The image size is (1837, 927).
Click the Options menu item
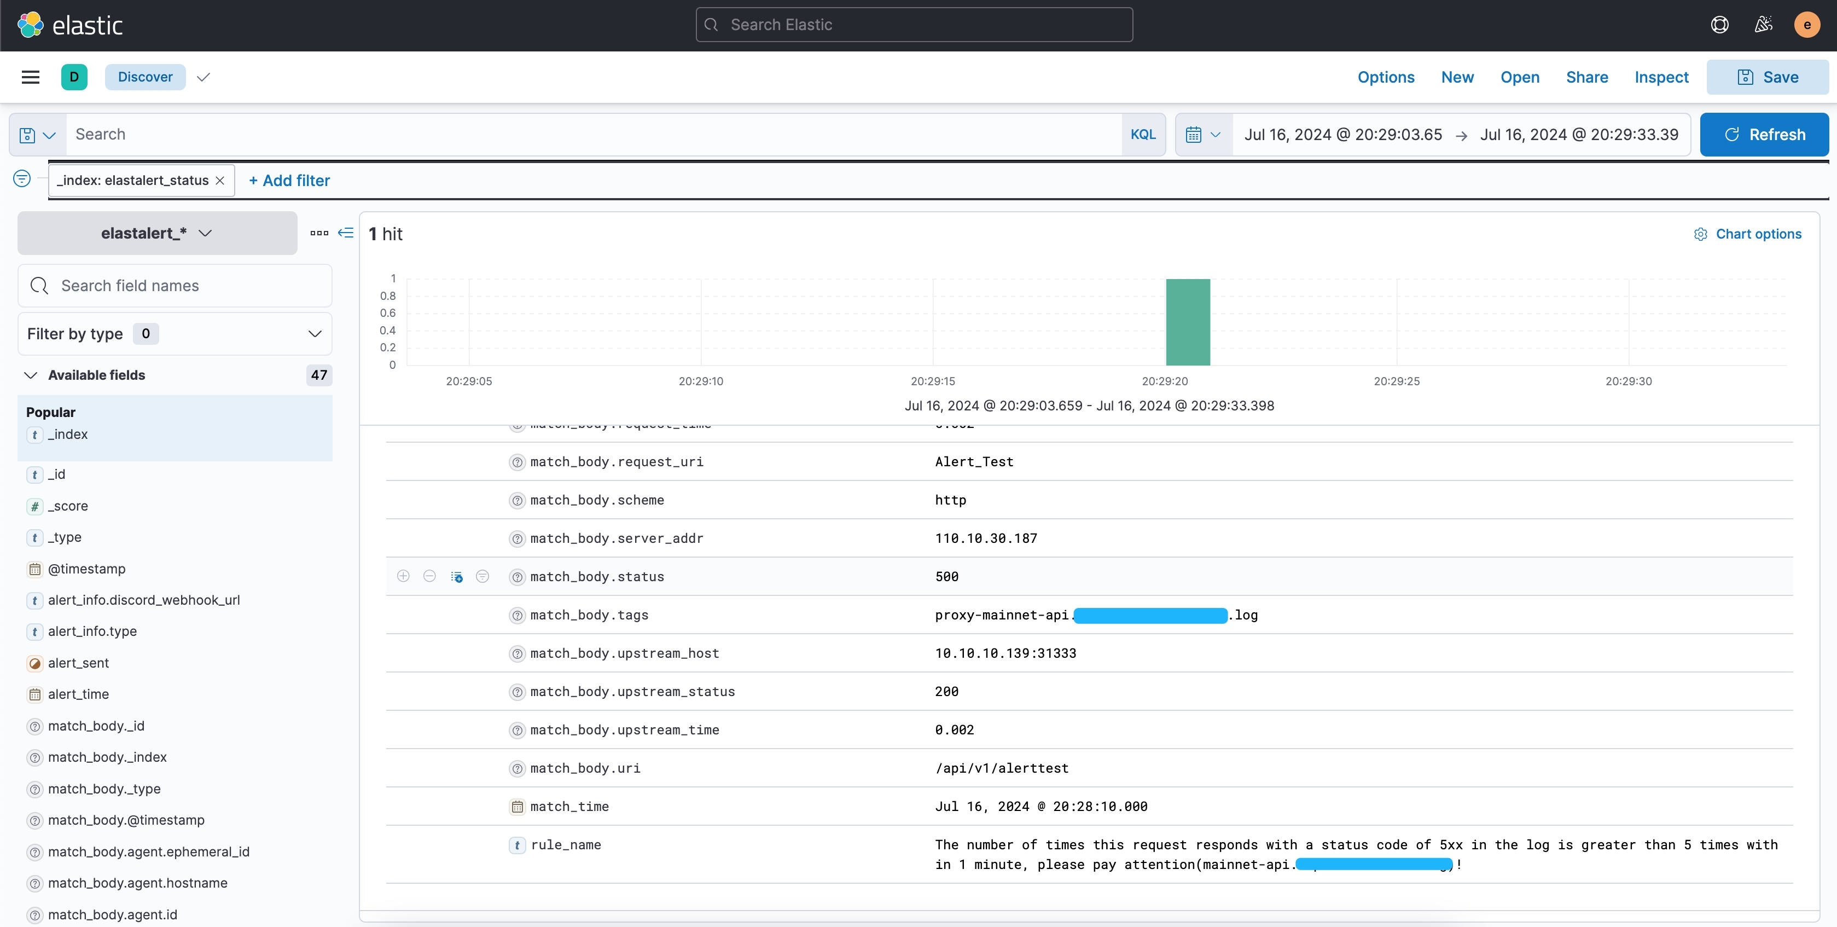click(1386, 77)
